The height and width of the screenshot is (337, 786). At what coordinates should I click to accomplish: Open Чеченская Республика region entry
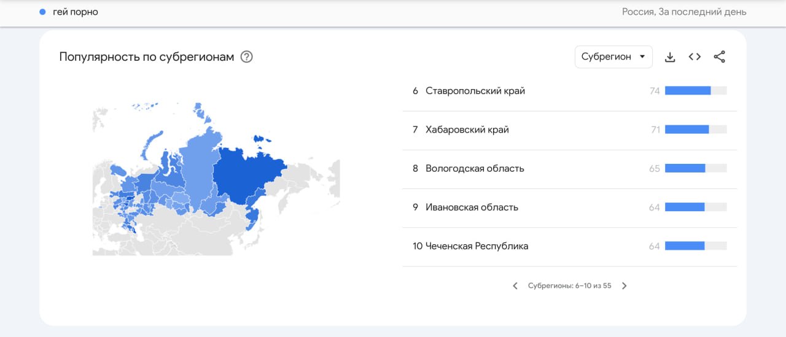477,246
